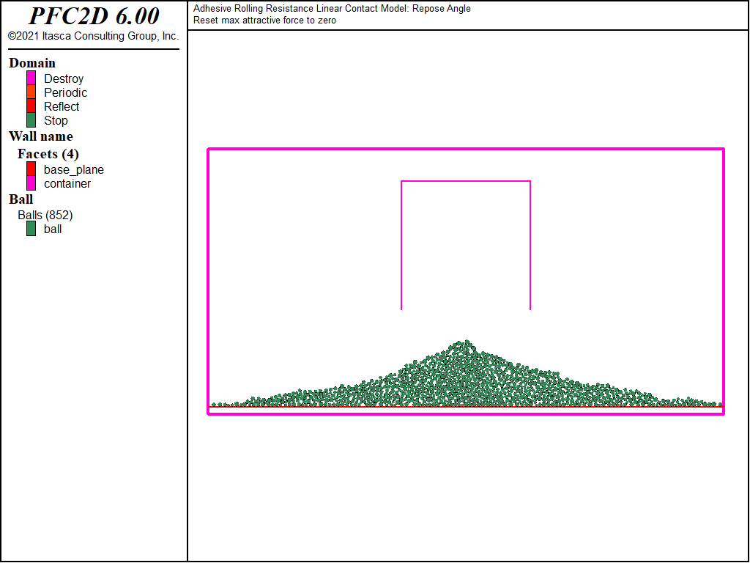Click the Reflect legend label
The width and height of the screenshot is (750, 563).
[62, 106]
